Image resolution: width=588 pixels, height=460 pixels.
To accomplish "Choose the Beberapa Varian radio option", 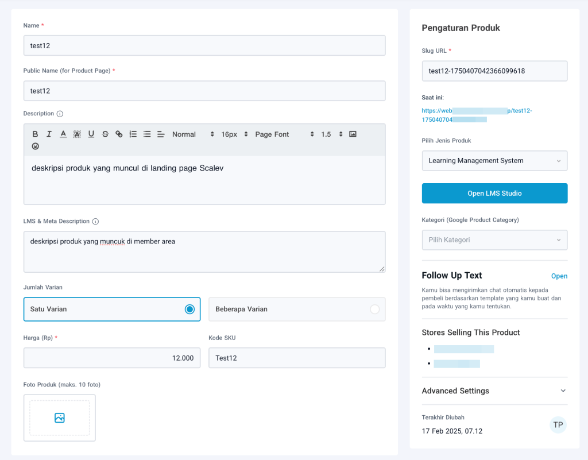I will click(374, 309).
